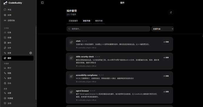The image size is (203, 107).
Task: Toggle the sidebar panel icon
Action: [42, 3]
